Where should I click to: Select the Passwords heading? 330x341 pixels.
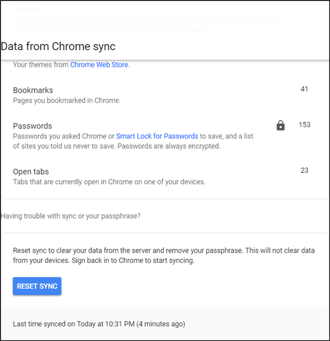32,126
